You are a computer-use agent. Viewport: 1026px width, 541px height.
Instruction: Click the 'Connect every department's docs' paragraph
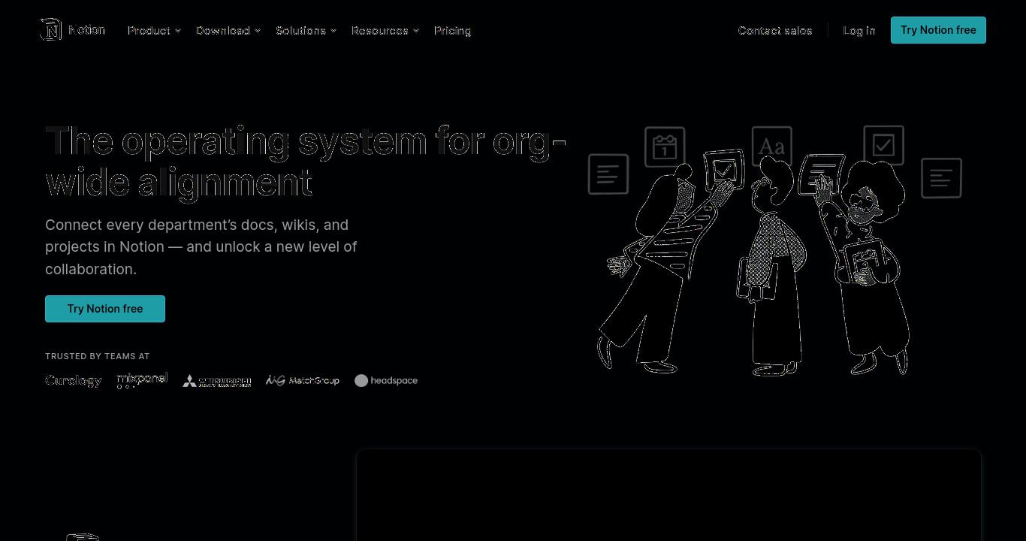tap(201, 247)
